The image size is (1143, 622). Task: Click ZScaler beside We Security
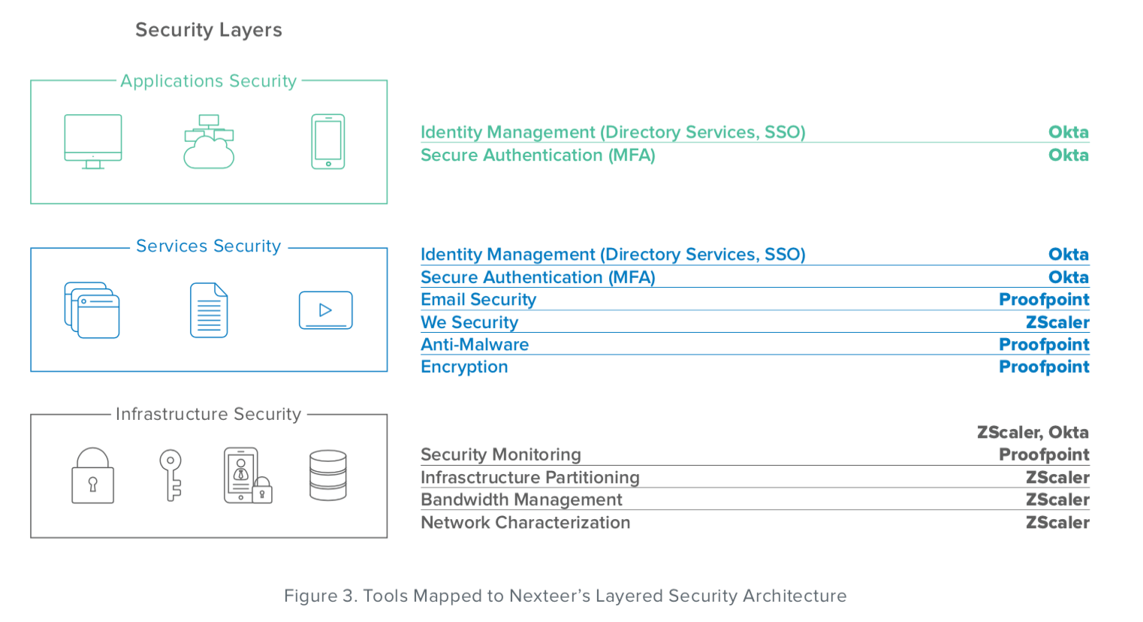1057,322
